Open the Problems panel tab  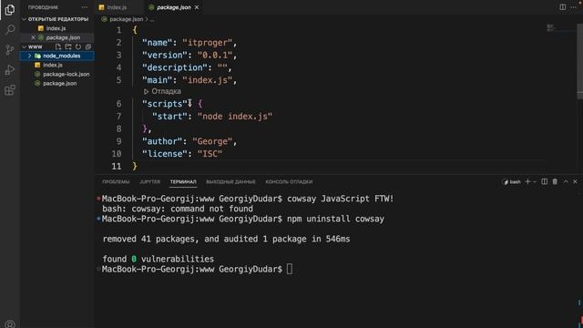(x=116, y=182)
